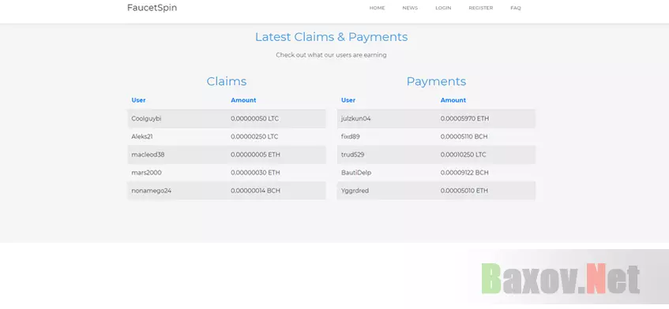The height and width of the screenshot is (309, 669).
Task: Select user Aleks21 in Claims
Action: pyautogui.click(x=142, y=136)
